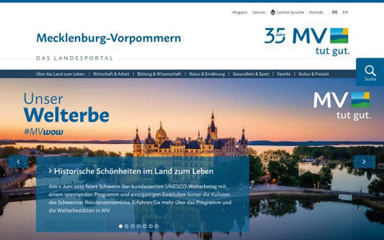Select the seventh carousel dot
Image resolution: width=384 pixels, height=240 pixels.
pos(157,227)
